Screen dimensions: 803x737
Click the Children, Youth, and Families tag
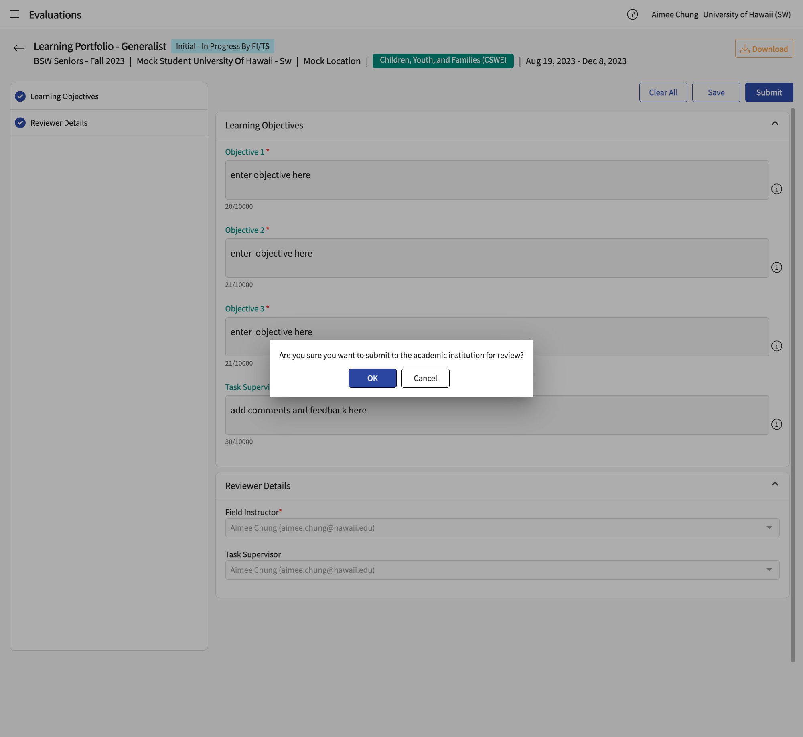click(443, 61)
